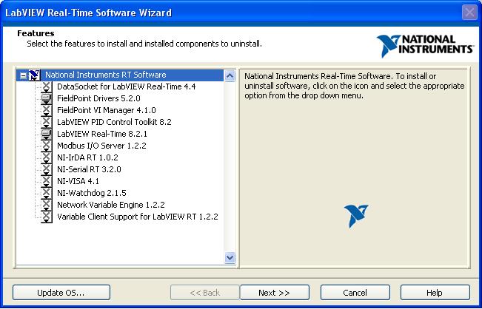Click the Update OS... button

[61, 293]
